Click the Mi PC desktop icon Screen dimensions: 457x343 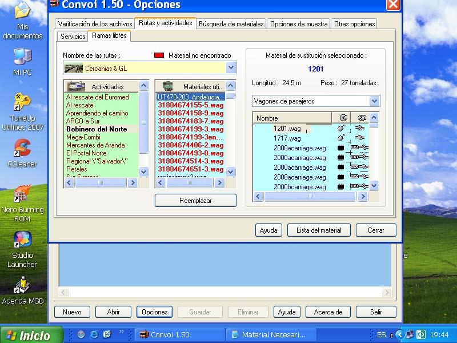[22, 57]
